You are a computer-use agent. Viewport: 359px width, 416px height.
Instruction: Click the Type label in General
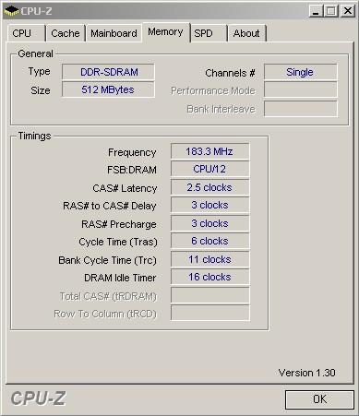(x=39, y=71)
